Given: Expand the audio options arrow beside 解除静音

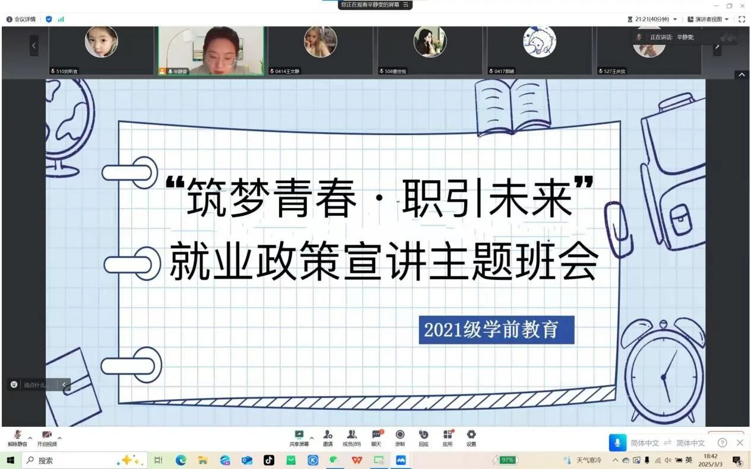Looking at the screenshot, I should 30,438.
